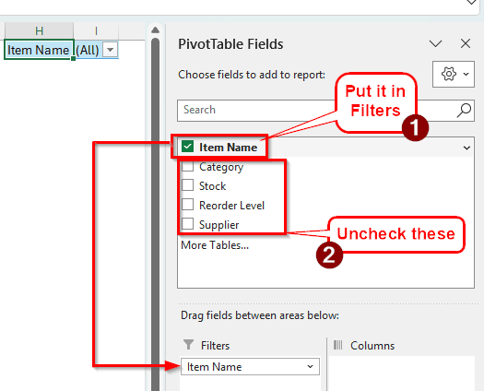Click the Reorder Level field label

[231, 206]
